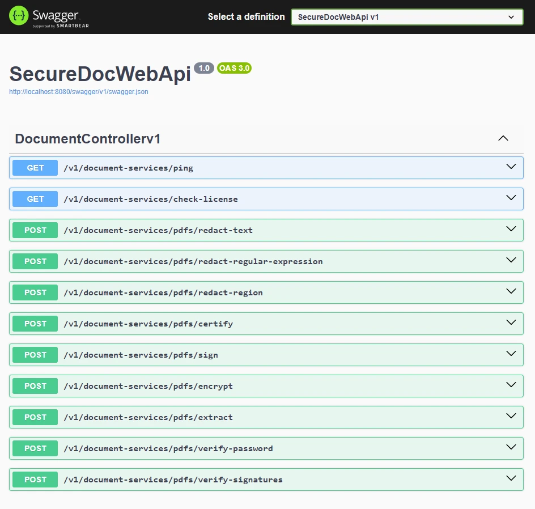Viewport: 535px width, 509px height.
Task: Click the 1.0 version badge
Action: point(204,68)
